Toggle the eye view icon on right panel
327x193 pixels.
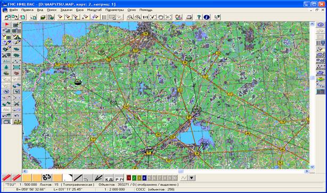(x=320, y=25)
